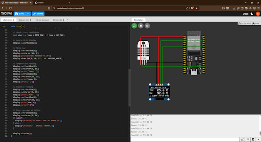Open the serial plotter graph icon
Image resolution: width=261 pixels, height=142 pixels.
tap(242, 139)
